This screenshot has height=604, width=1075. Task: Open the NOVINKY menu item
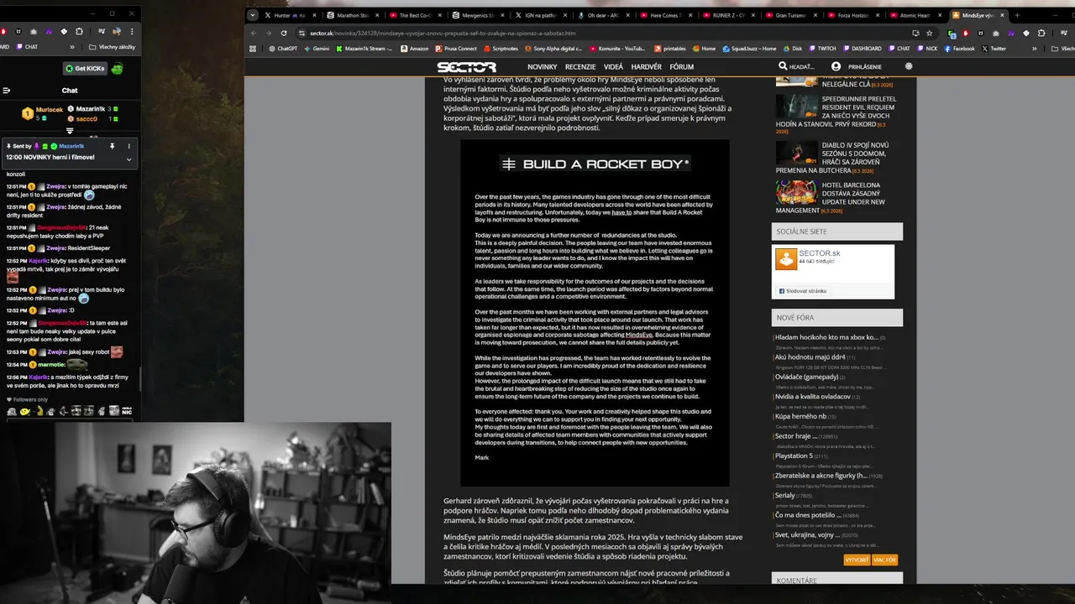click(542, 67)
